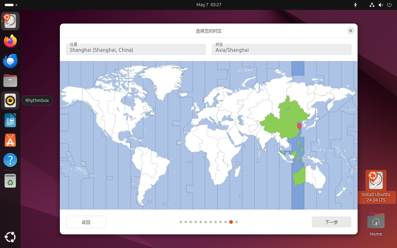
Task: Click 下一步 to continue installation
Action: 331,222
